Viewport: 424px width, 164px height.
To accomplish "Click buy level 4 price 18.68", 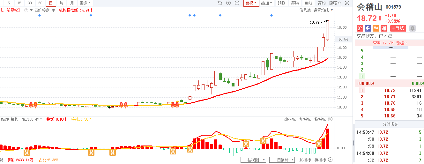I will pyautogui.click(x=390, y=109).
